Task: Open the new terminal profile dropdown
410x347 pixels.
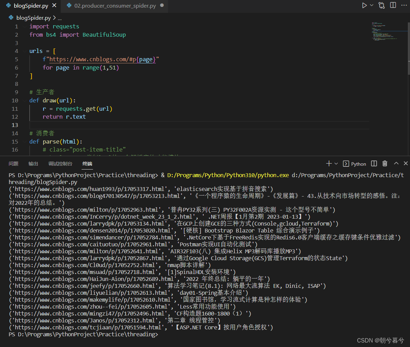Action: point(336,164)
